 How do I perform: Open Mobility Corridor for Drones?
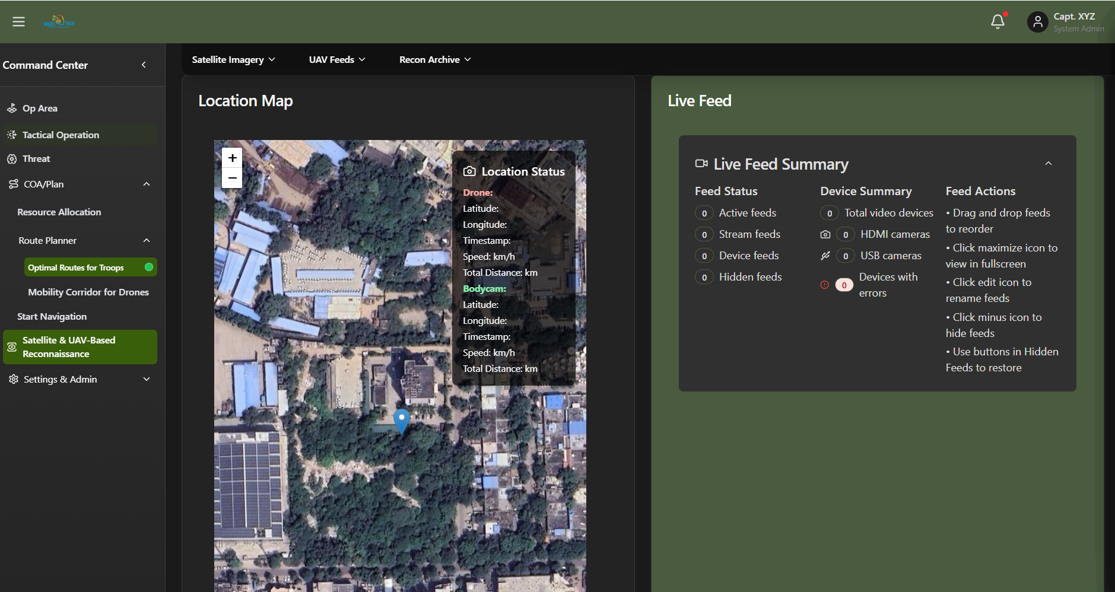point(88,292)
